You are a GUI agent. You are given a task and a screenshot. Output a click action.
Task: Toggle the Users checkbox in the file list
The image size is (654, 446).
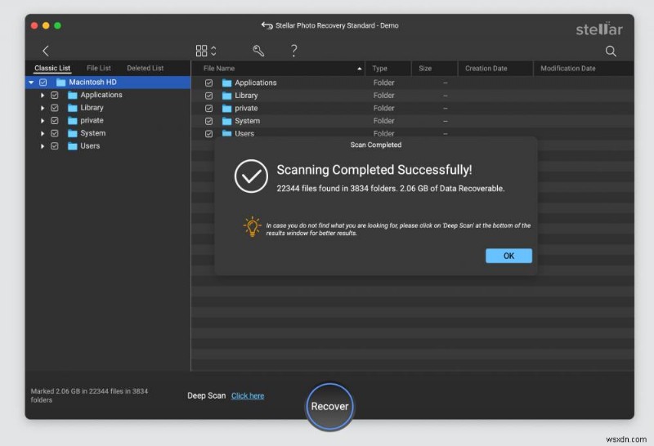click(x=209, y=134)
